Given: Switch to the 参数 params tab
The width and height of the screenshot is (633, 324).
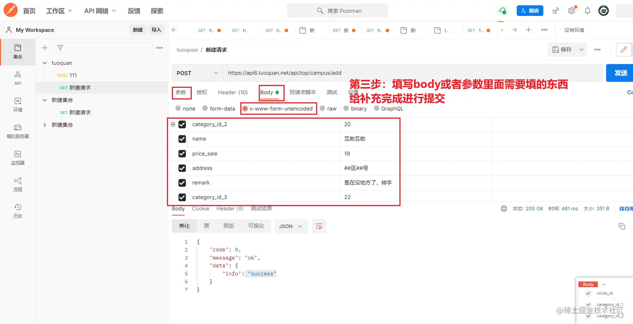Looking at the screenshot, I should pyautogui.click(x=181, y=92).
